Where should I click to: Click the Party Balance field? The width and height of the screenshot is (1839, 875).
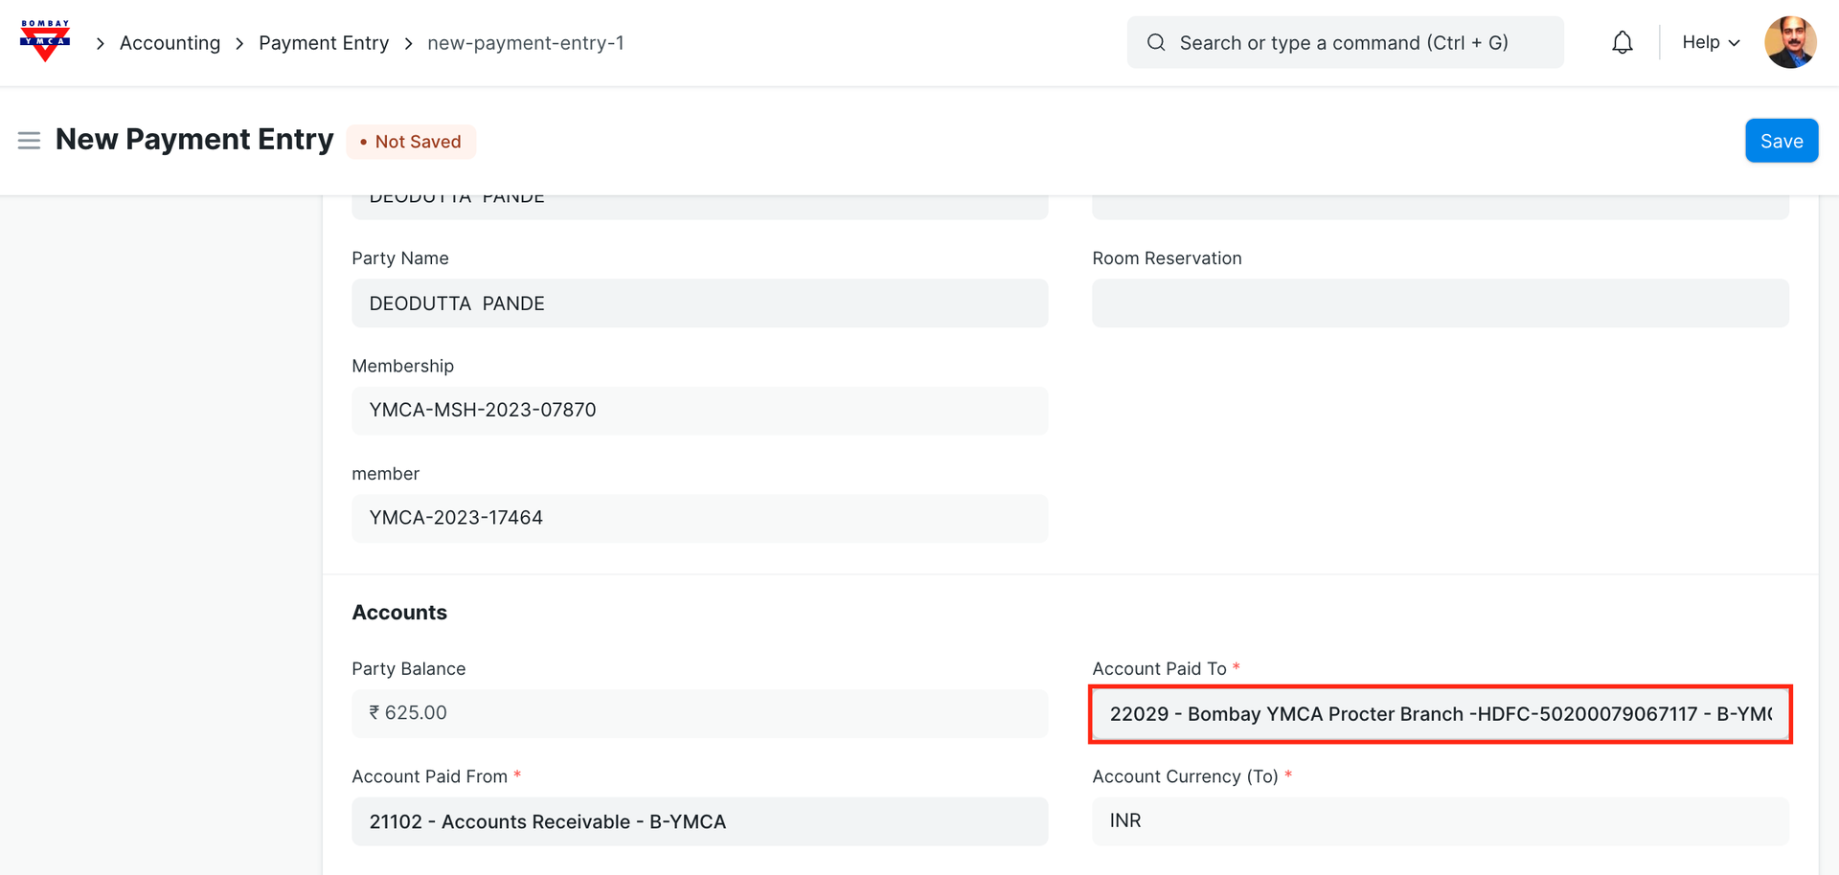click(699, 713)
